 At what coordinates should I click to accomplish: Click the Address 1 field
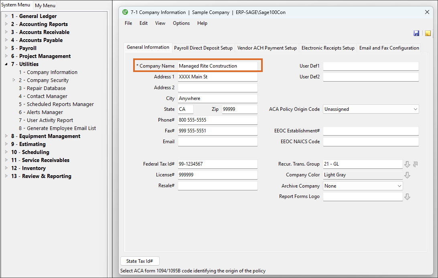coord(218,77)
